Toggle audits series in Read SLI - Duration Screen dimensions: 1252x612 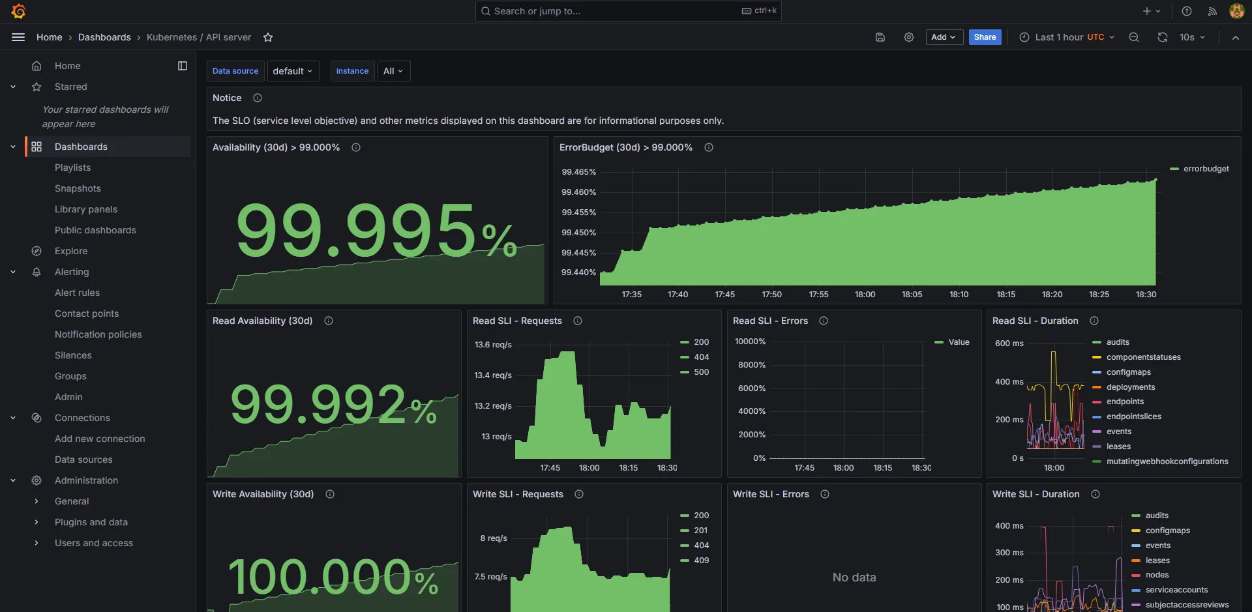tap(1118, 342)
